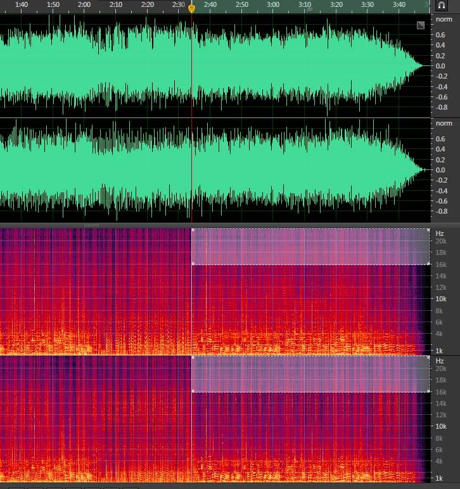Click the 2:00 mark on the time ruler
460x489 pixels.
coord(84,4)
